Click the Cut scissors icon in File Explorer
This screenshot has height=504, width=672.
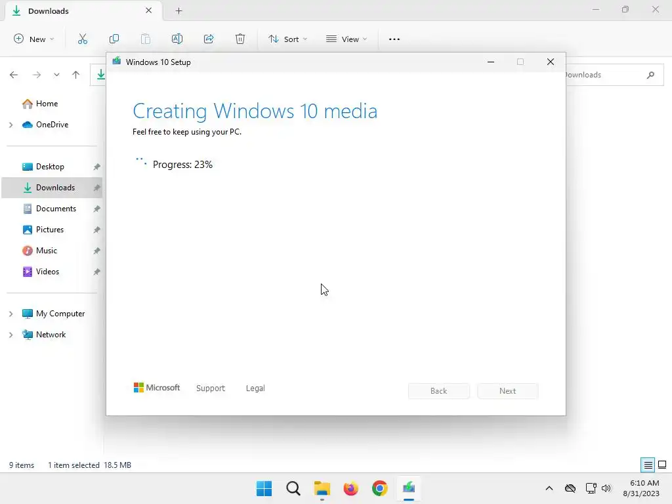(x=82, y=39)
